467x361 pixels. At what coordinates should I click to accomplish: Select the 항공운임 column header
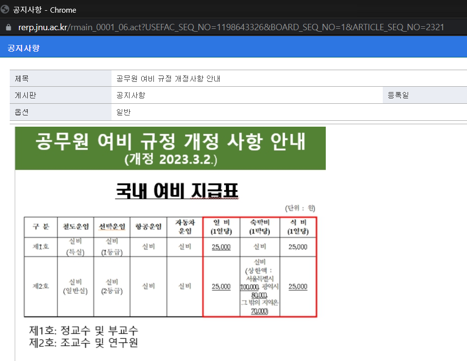tap(148, 227)
